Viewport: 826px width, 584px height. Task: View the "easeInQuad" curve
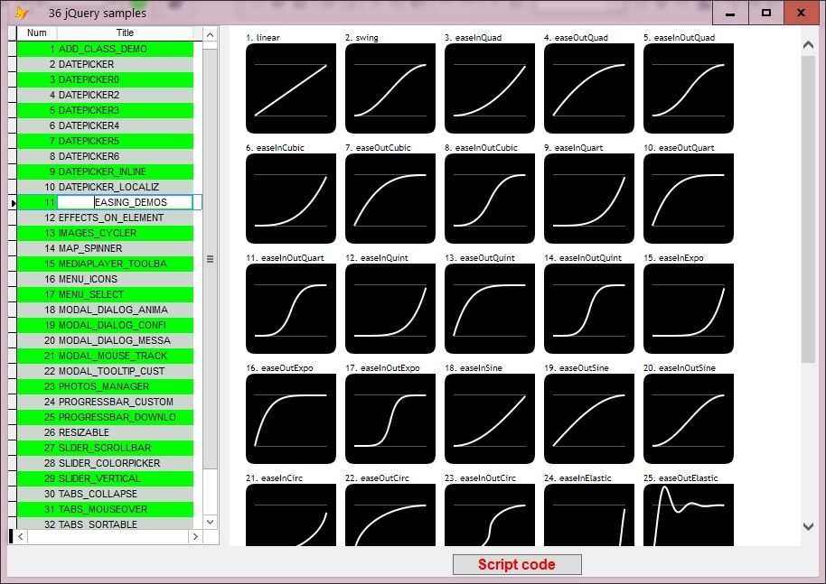point(489,88)
